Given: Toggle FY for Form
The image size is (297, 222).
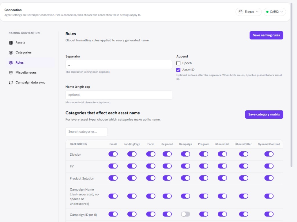Looking at the screenshot, I should (x=151, y=166).
